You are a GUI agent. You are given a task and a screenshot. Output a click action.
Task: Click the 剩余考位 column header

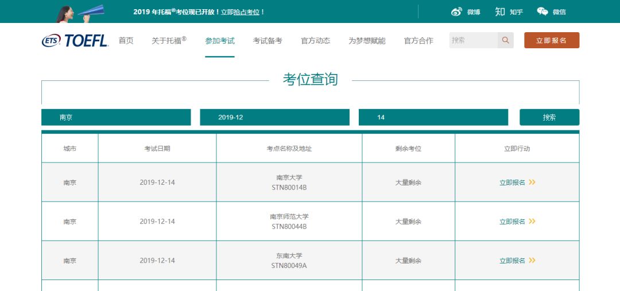(x=409, y=149)
